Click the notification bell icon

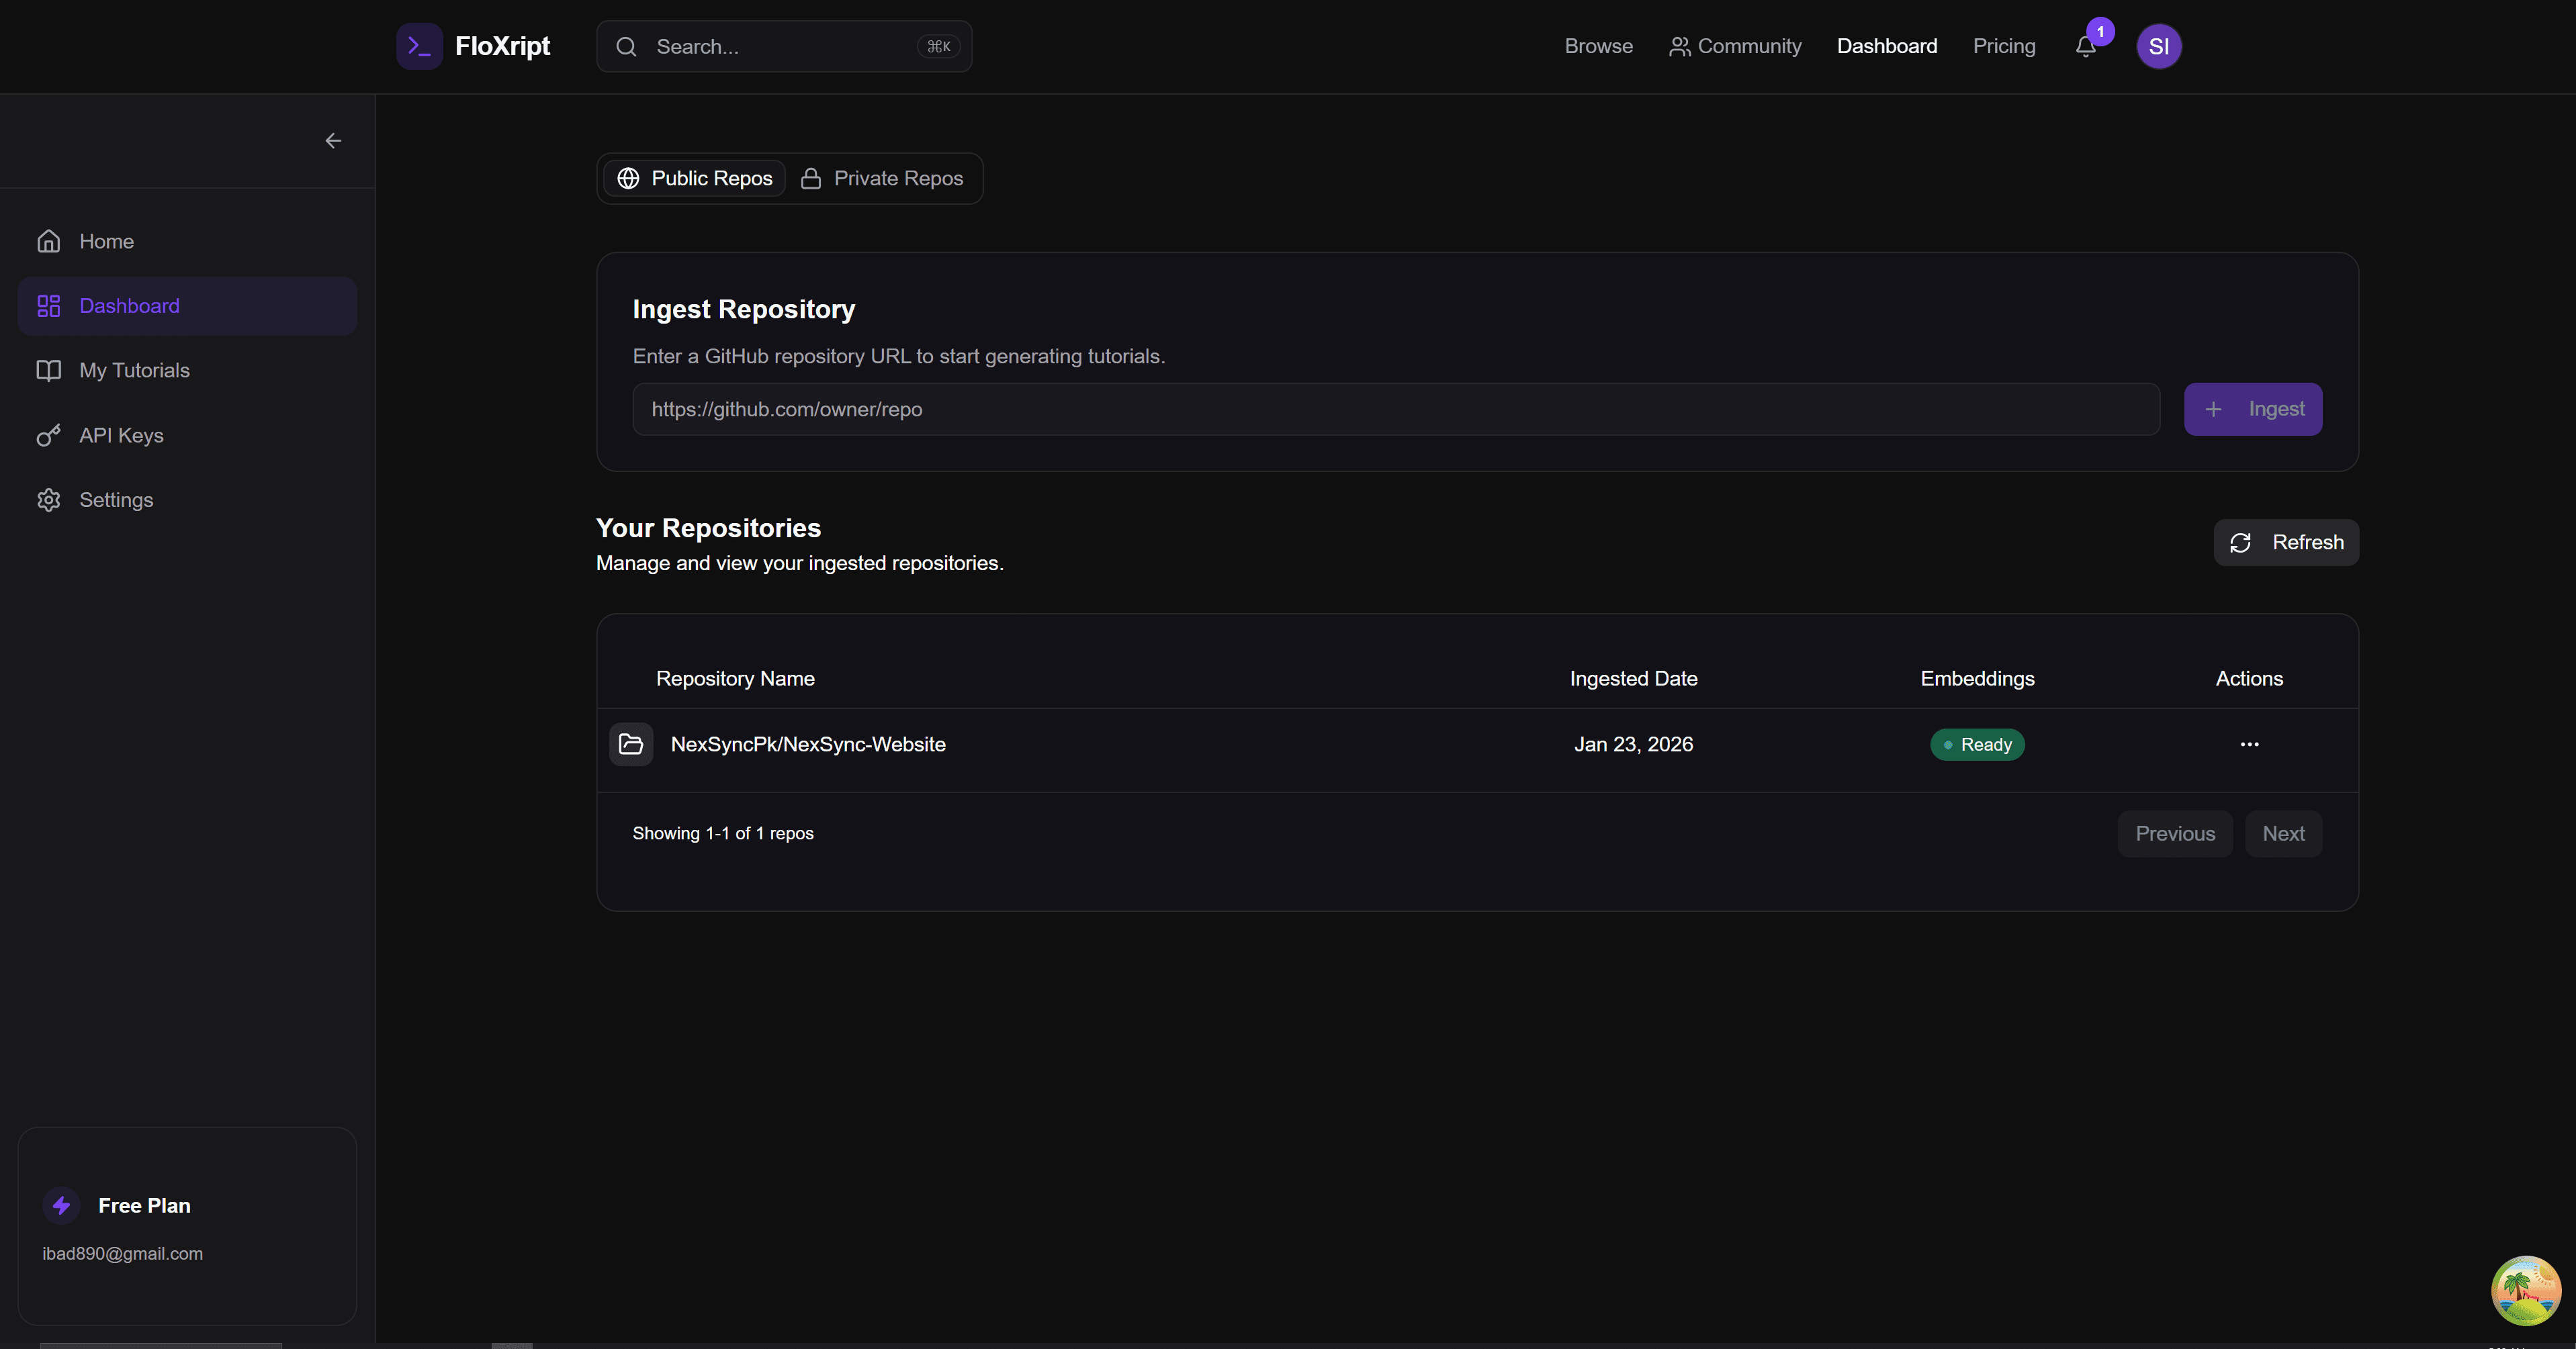click(2085, 47)
